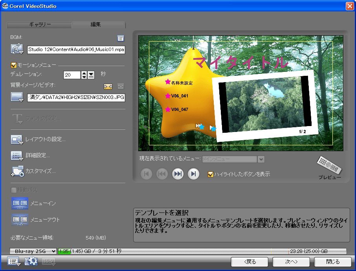Toggle the 移動パス checkbox
The height and width of the screenshot is (271, 356).
14,190
